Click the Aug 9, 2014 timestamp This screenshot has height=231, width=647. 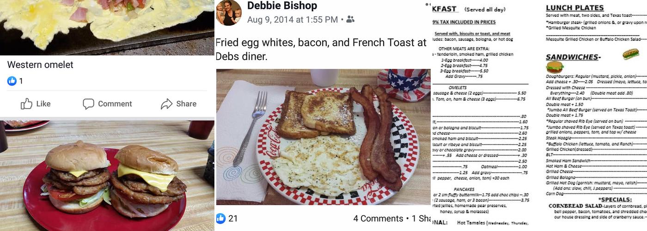pos(292,19)
